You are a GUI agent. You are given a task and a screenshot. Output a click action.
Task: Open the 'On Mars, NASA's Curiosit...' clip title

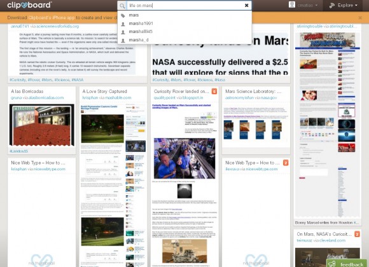pos(324,234)
